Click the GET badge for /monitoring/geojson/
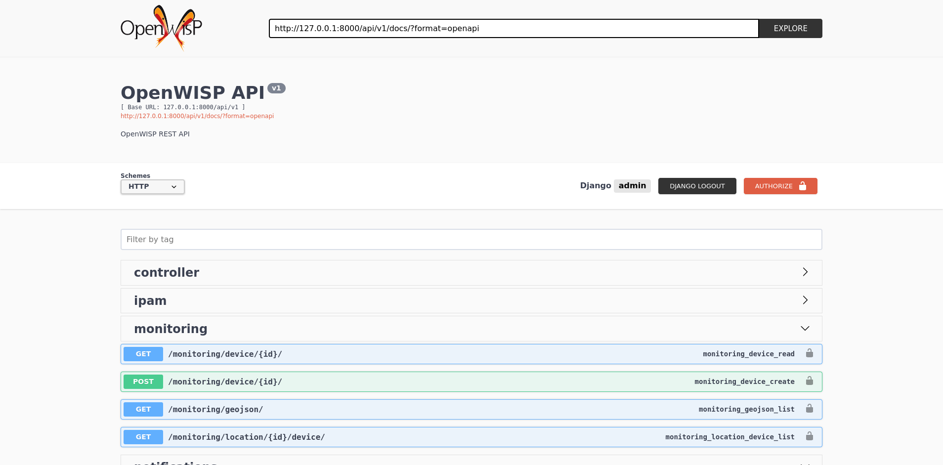 (143, 409)
